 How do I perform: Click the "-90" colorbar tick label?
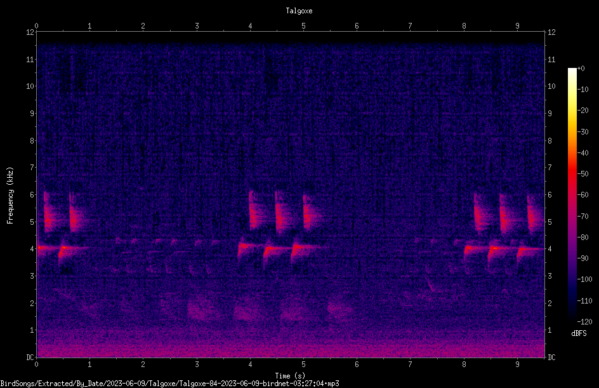click(x=583, y=258)
